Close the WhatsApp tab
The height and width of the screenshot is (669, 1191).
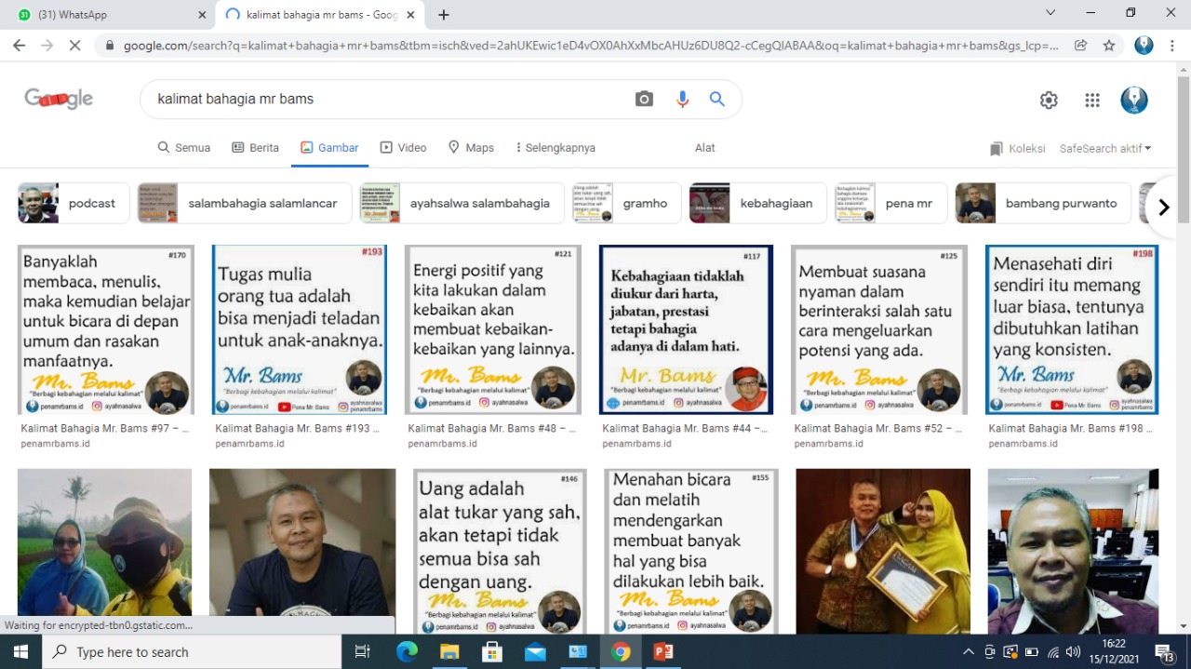(x=202, y=15)
